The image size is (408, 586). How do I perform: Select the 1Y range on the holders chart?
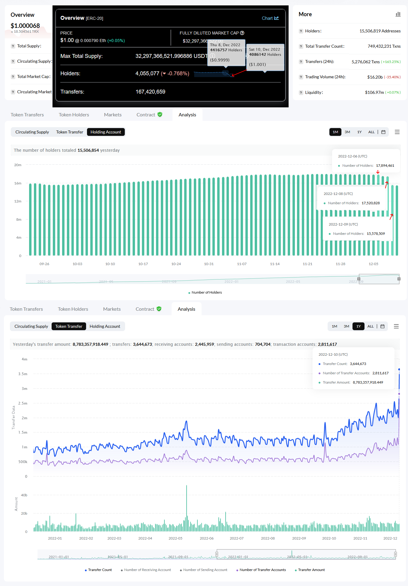point(359,132)
